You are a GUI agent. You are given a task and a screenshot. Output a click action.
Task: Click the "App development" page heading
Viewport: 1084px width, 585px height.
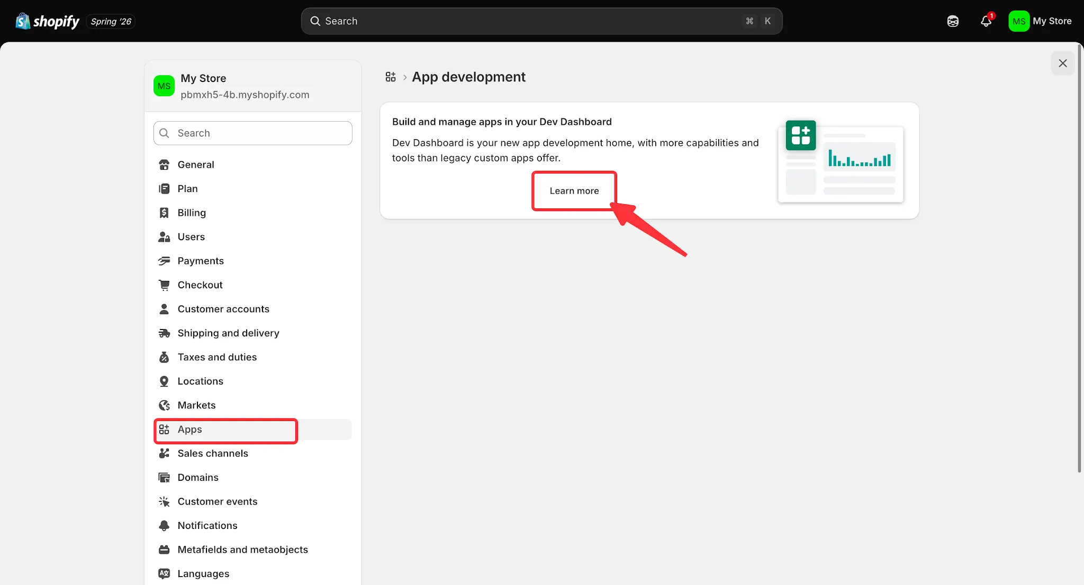pos(469,77)
